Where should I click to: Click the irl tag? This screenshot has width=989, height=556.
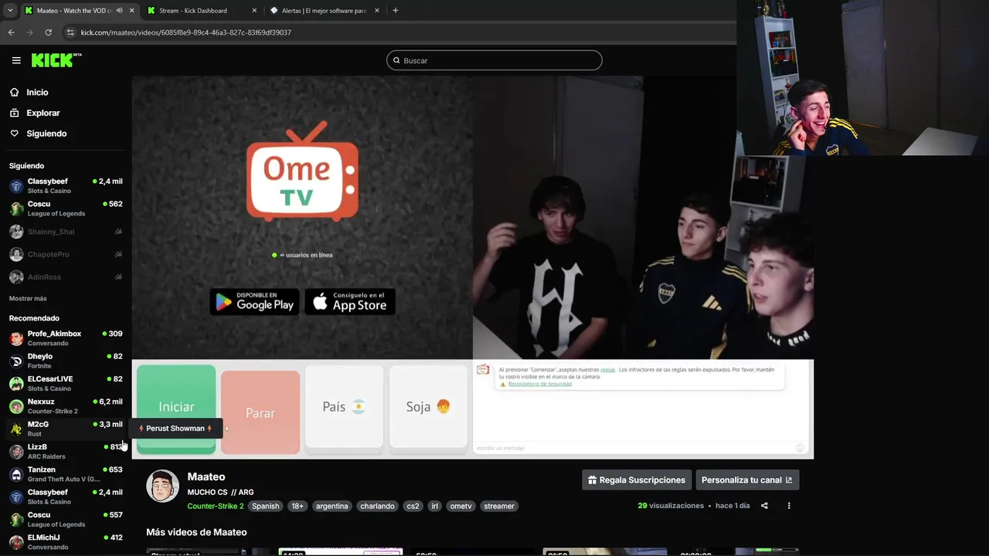tap(434, 506)
